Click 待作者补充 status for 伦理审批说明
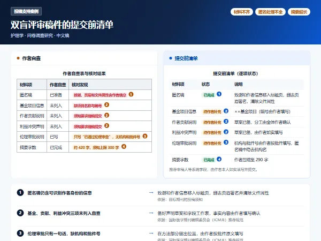The width and height of the screenshot is (321, 241). pos(212,143)
